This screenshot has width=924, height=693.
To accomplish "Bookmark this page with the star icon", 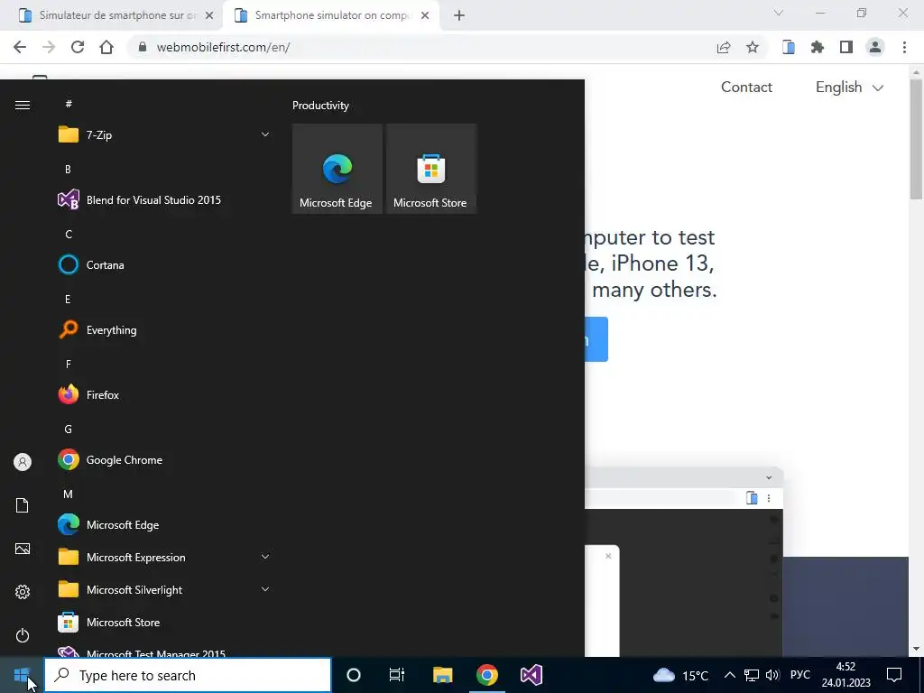I will point(753,47).
